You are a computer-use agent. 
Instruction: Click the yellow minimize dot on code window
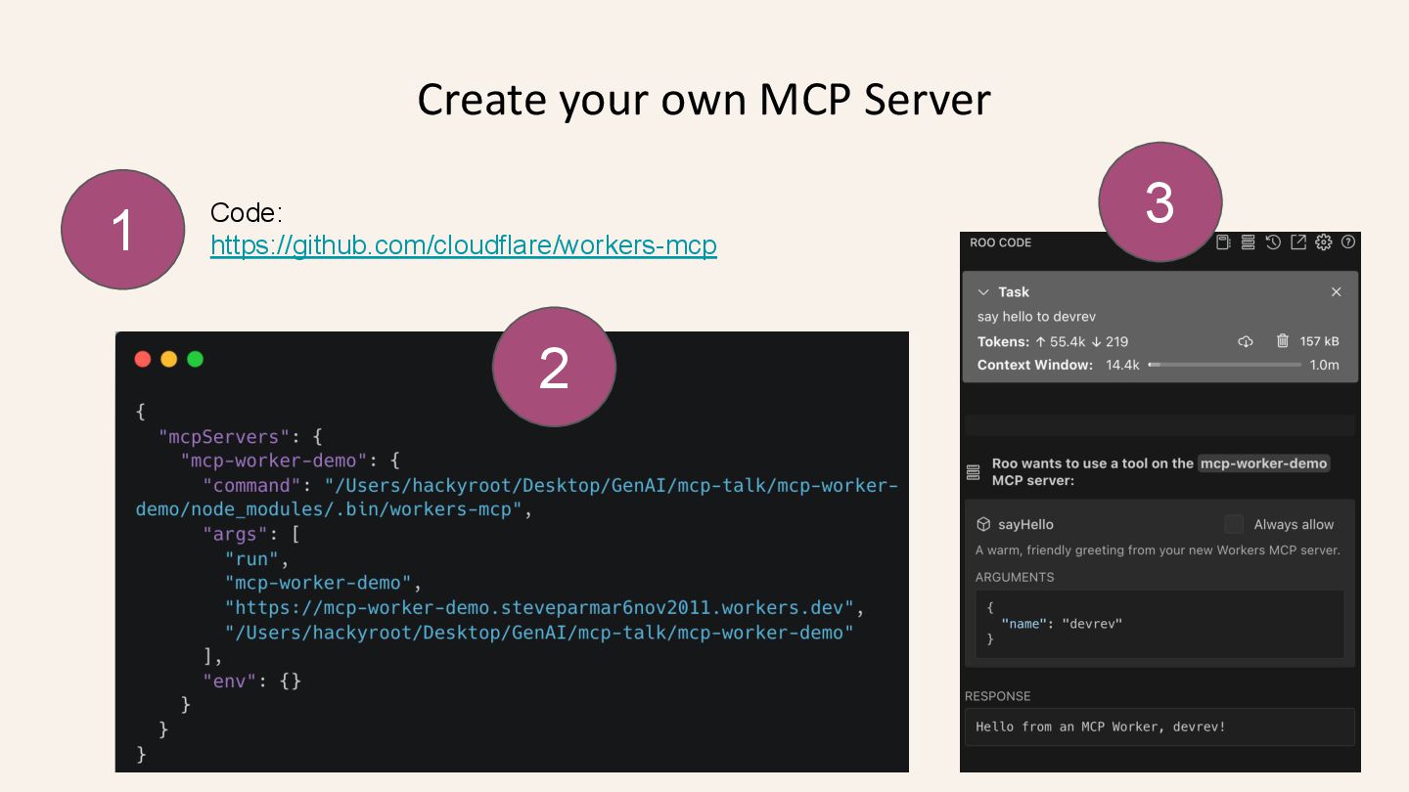(168, 359)
